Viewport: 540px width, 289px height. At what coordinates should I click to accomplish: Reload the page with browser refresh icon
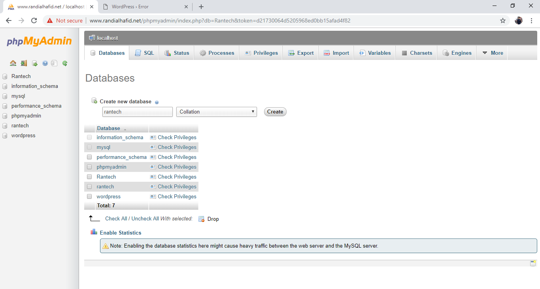pyautogui.click(x=34, y=21)
